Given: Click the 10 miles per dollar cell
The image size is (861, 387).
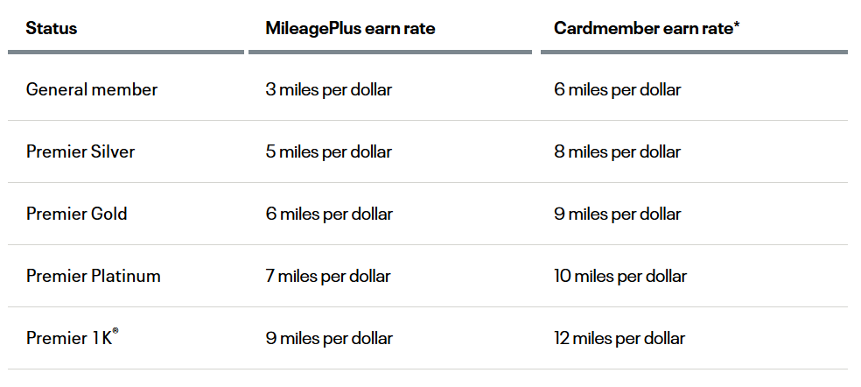Looking at the screenshot, I should click(620, 276).
